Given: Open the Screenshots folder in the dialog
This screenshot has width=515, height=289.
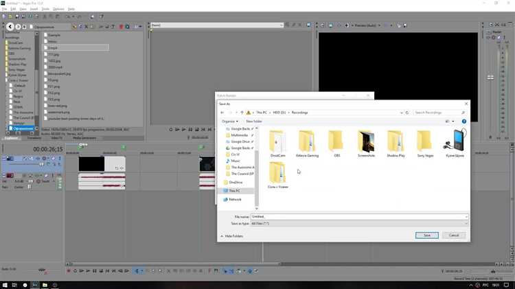Looking at the screenshot, I should [x=366, y=143].
